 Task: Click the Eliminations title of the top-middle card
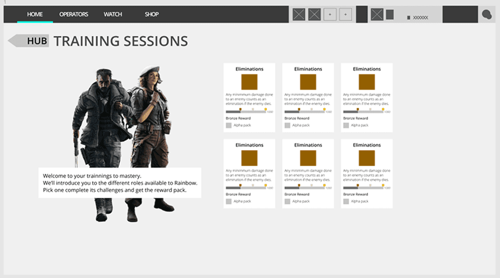pyautogui.click(x=308, y=69)
